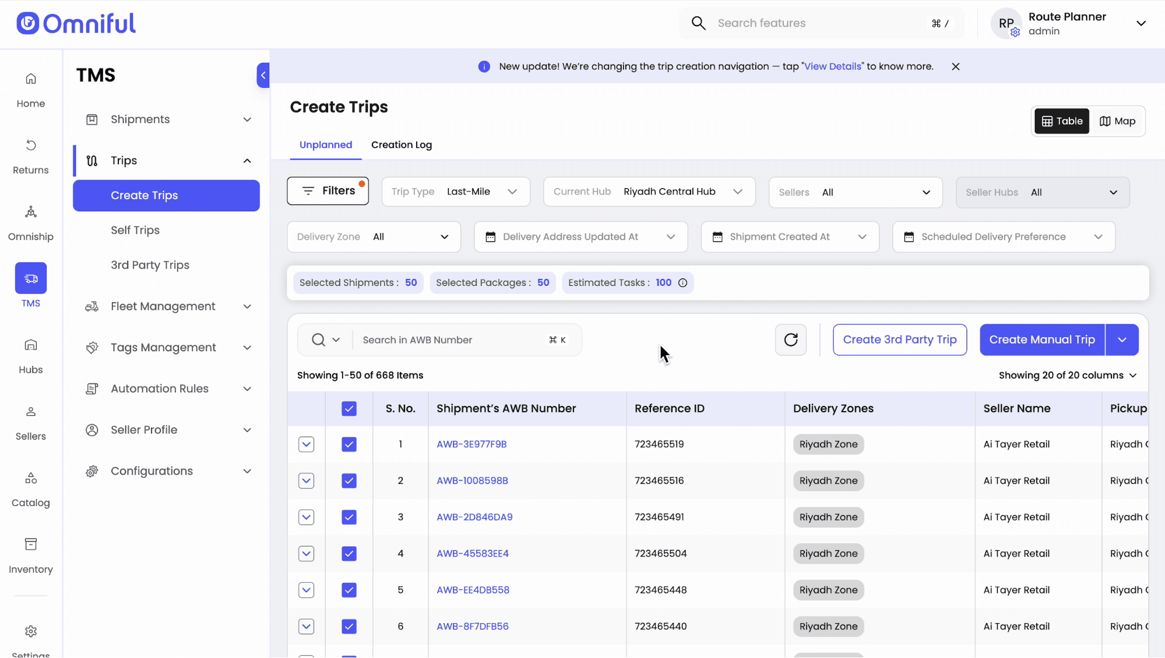This screenshot has width=1165, height=658.
Task: Uncheck the select-all header checkbox
Action: (349, 409)
